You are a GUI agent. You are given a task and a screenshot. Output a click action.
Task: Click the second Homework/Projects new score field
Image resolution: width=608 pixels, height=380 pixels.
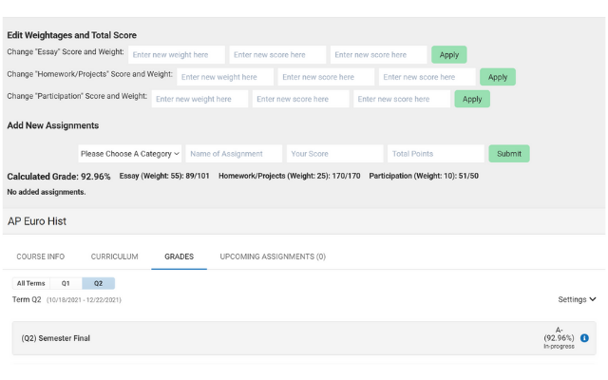[x=427, y=77]
